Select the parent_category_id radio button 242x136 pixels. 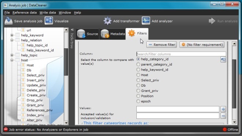coord(138,64)
